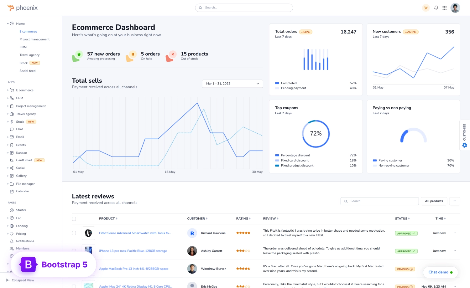The width and height of the screenshot is (470, 288).
Task: Click the Chat icon in sidebar
Action: pos(12,129)
